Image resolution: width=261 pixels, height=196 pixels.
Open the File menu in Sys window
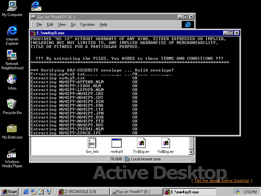39,24
